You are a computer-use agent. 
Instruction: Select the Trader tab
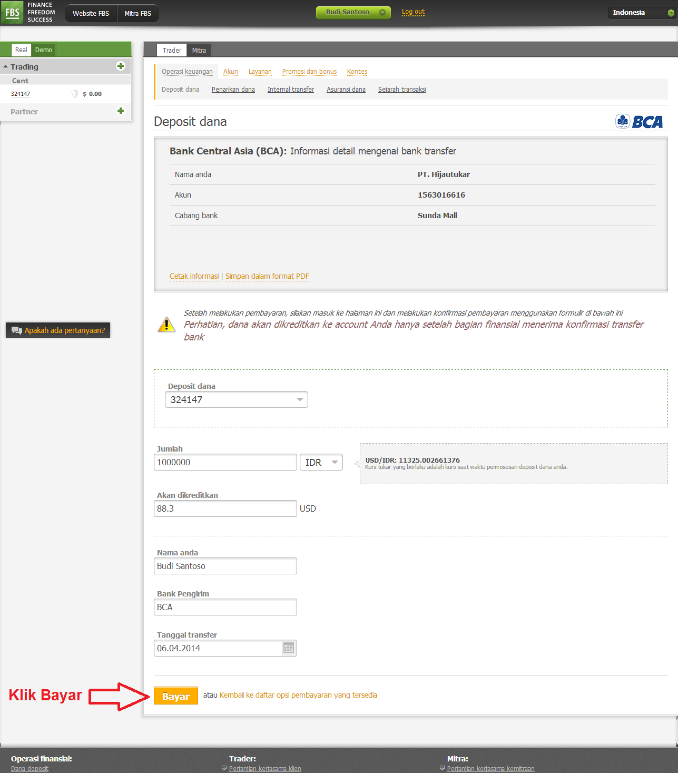172,50
